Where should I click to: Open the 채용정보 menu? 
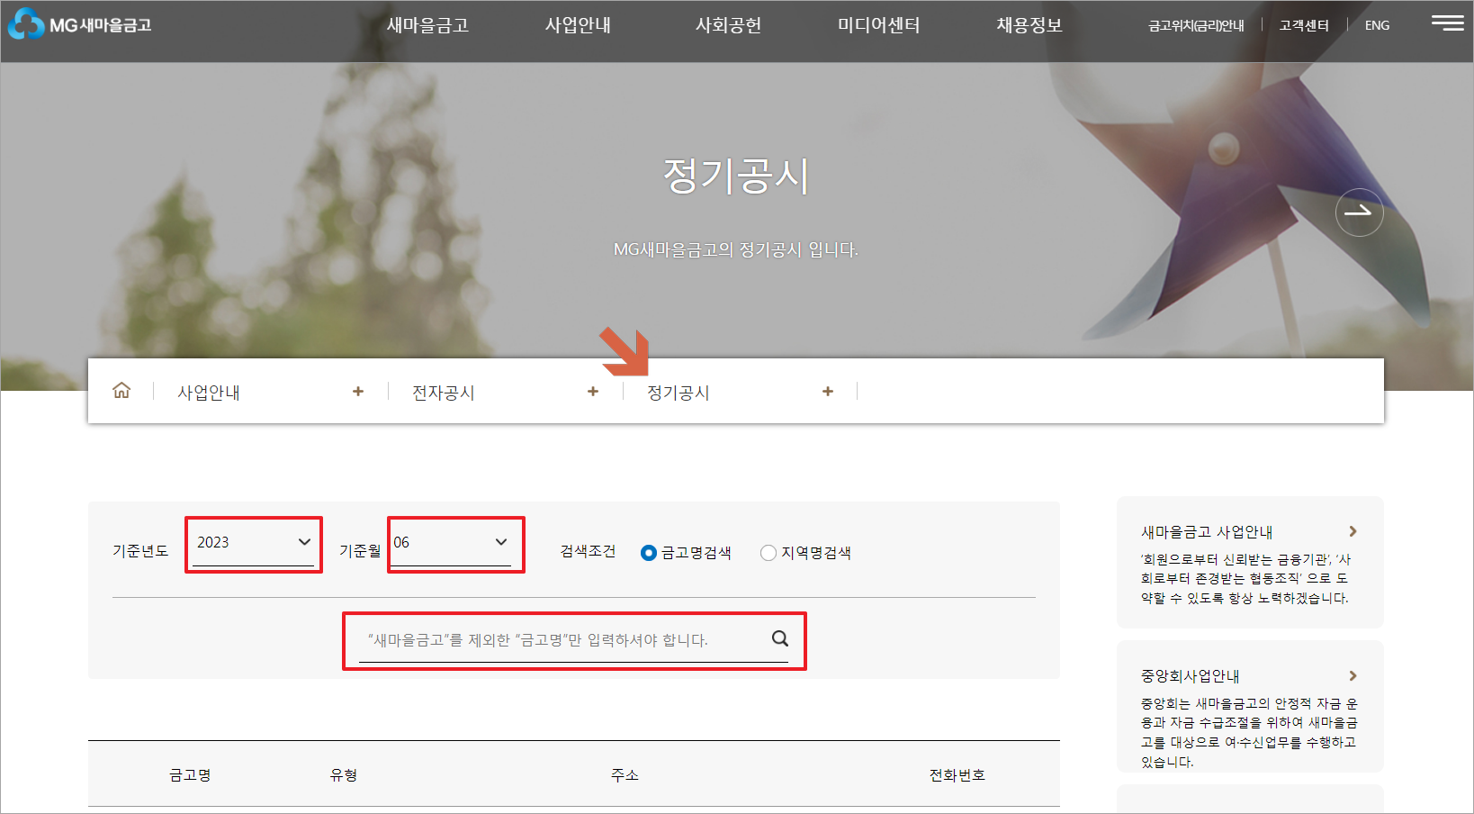click(1028, 25)
